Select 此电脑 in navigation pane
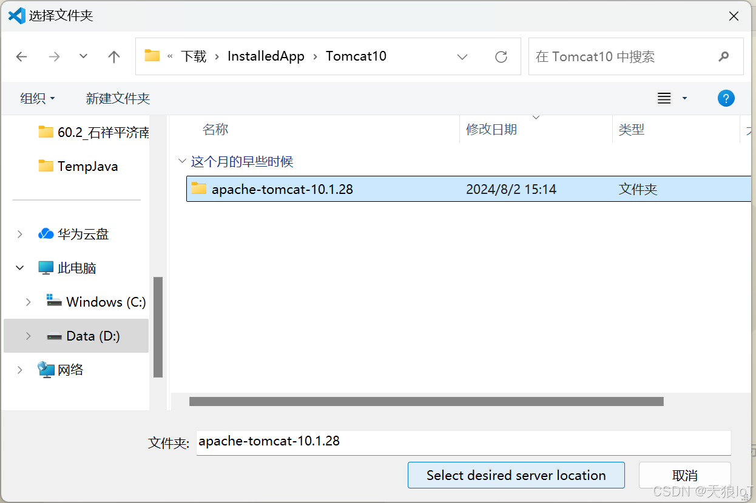Screen dimensions: 756x503 (x=67, y=268)
